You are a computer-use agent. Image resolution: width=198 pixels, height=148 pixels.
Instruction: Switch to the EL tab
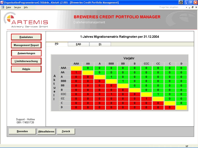[100, 44]
